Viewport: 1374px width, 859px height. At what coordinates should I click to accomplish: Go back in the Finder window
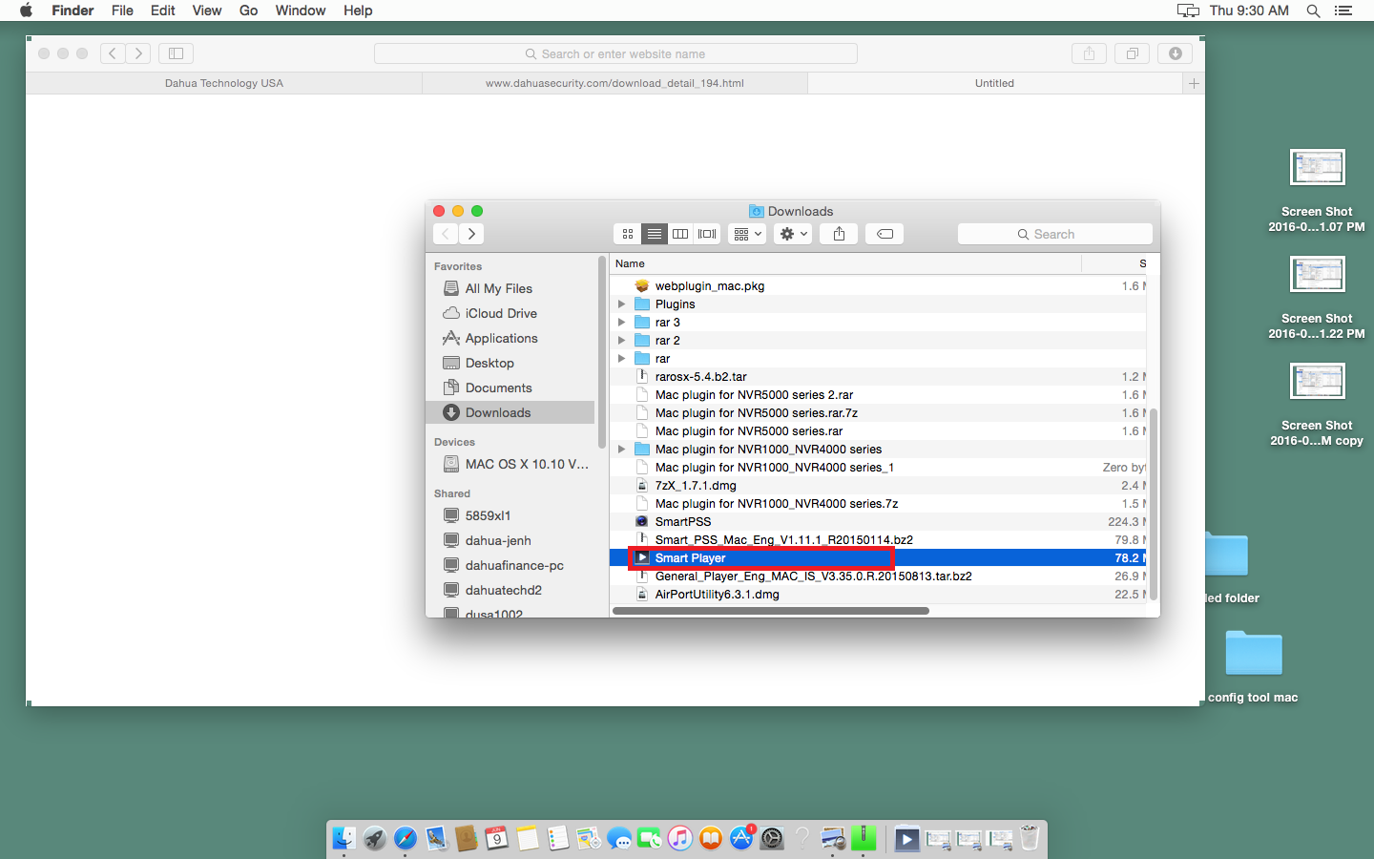pyautogui.click(x=446, y=234)
